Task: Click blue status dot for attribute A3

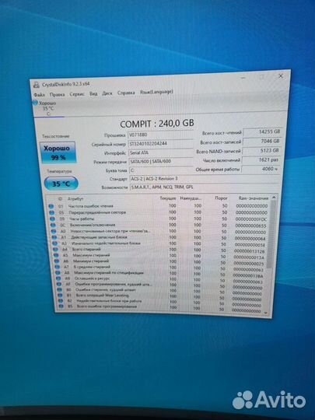Action: pyautogui.click(x=55, y=243)
